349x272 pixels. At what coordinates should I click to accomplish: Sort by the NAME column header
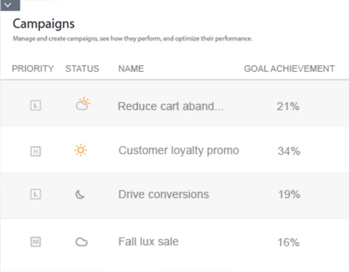[131, 69]
